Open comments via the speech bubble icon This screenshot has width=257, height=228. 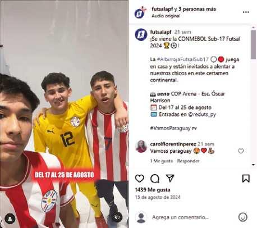(x=155, y=179)
